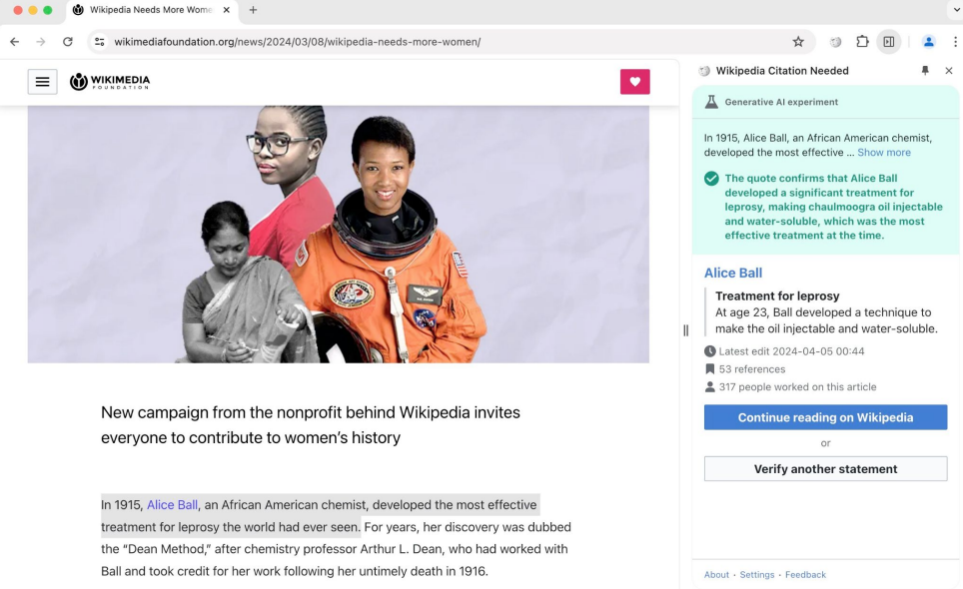
Task: Open the Wikimedia hamburger menu
Action: [42, 82]
